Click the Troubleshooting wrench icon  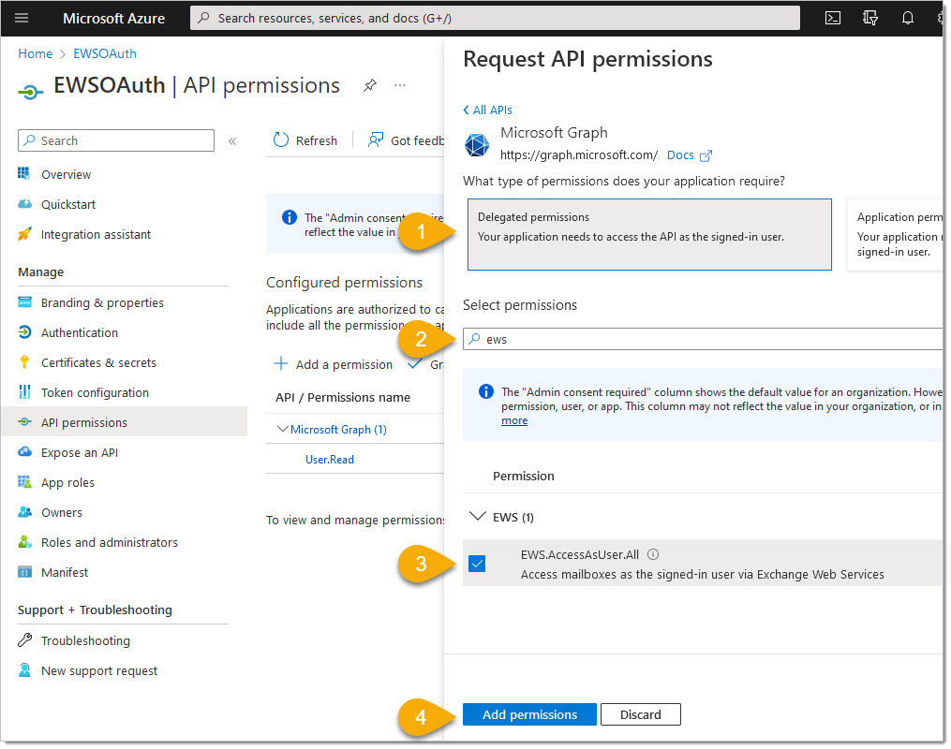(x=24, y=641)
